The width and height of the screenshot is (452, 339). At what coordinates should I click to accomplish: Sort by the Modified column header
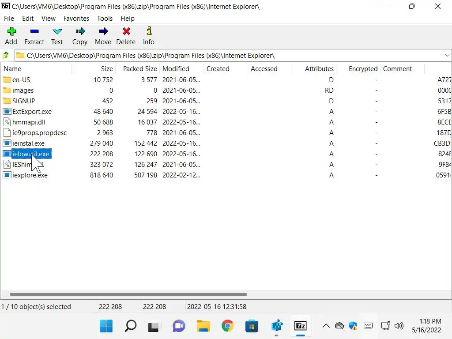click(181, 68)
